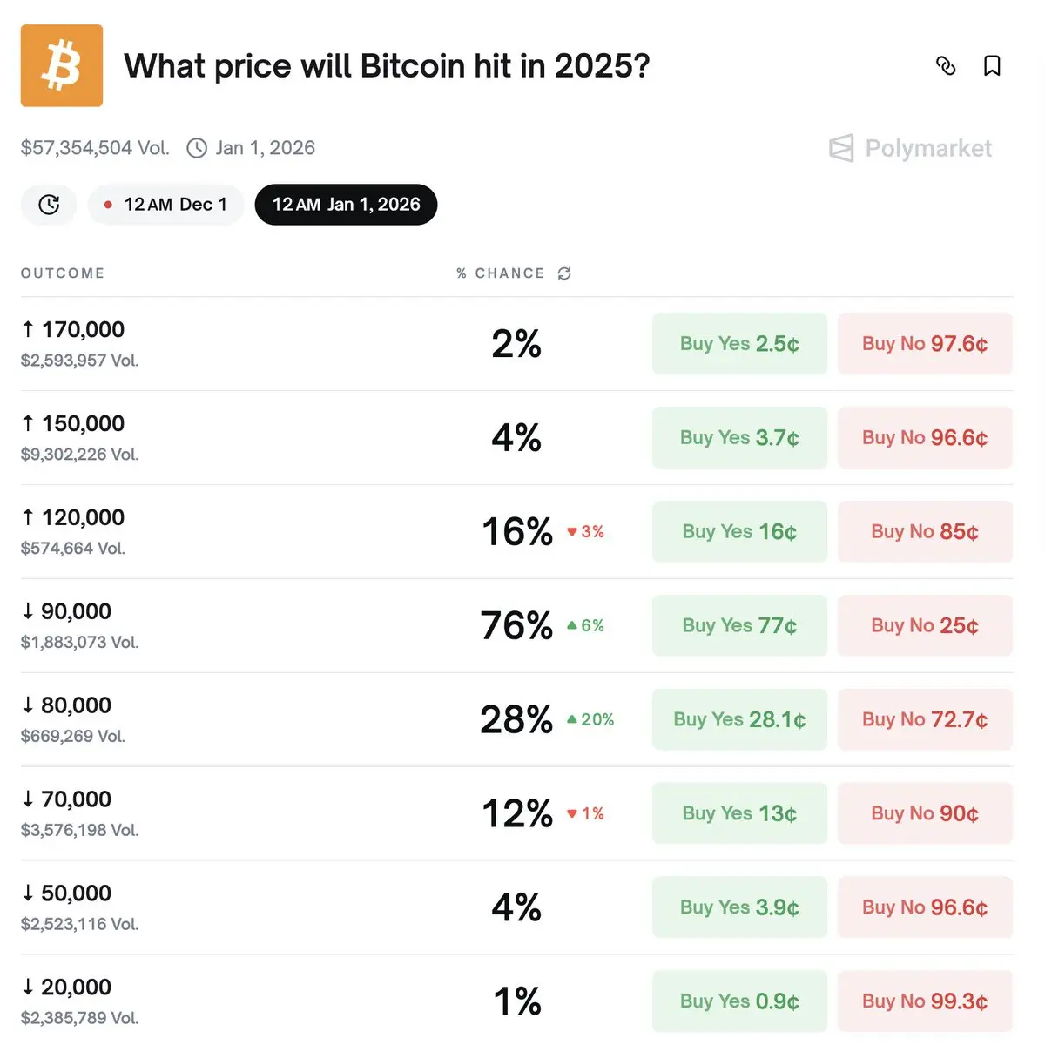
Task: Buy No at 25¢ for 90,000
Action: [x=925, y=626]
